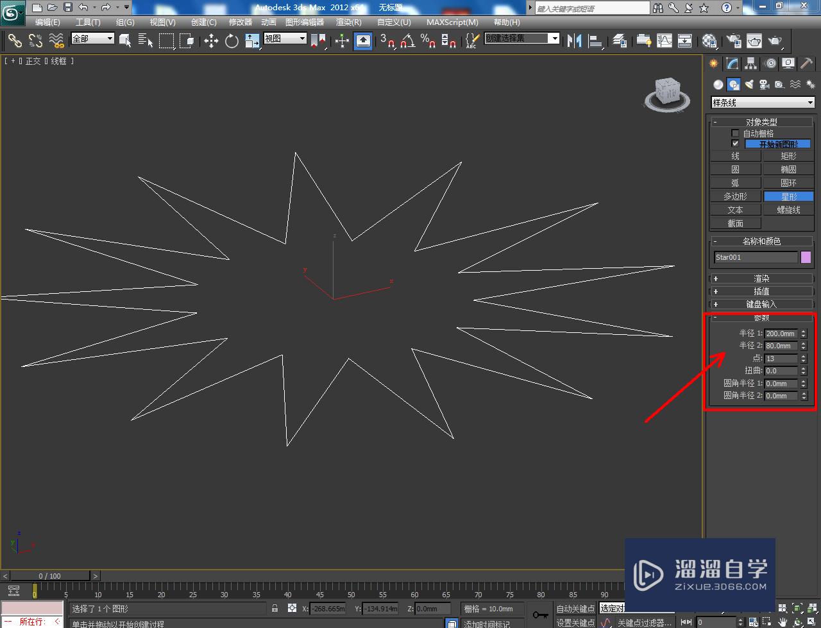Switch to the Hierarchy panel tab
The image size is (821, 628).
(x=750, y=64)
